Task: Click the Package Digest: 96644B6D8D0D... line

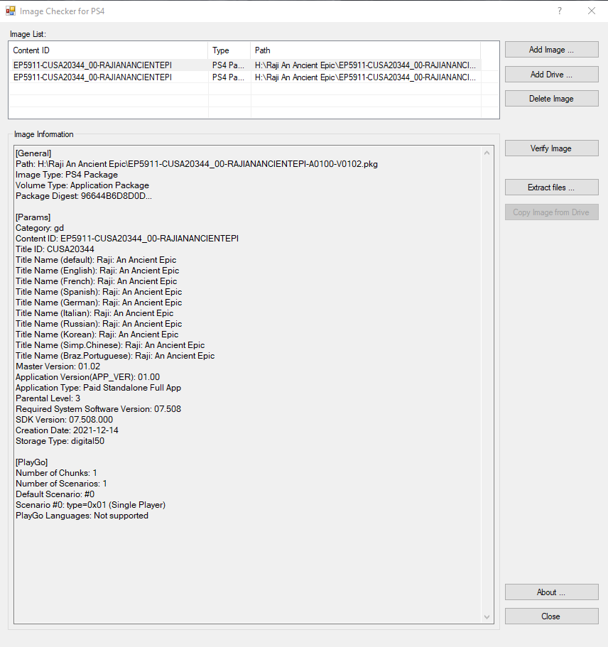Action: pyautogui.click(x=84, y=196)
